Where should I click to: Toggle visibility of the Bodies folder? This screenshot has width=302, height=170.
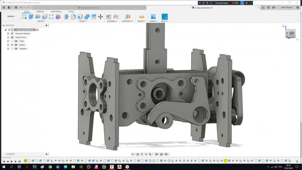(12, 45)
